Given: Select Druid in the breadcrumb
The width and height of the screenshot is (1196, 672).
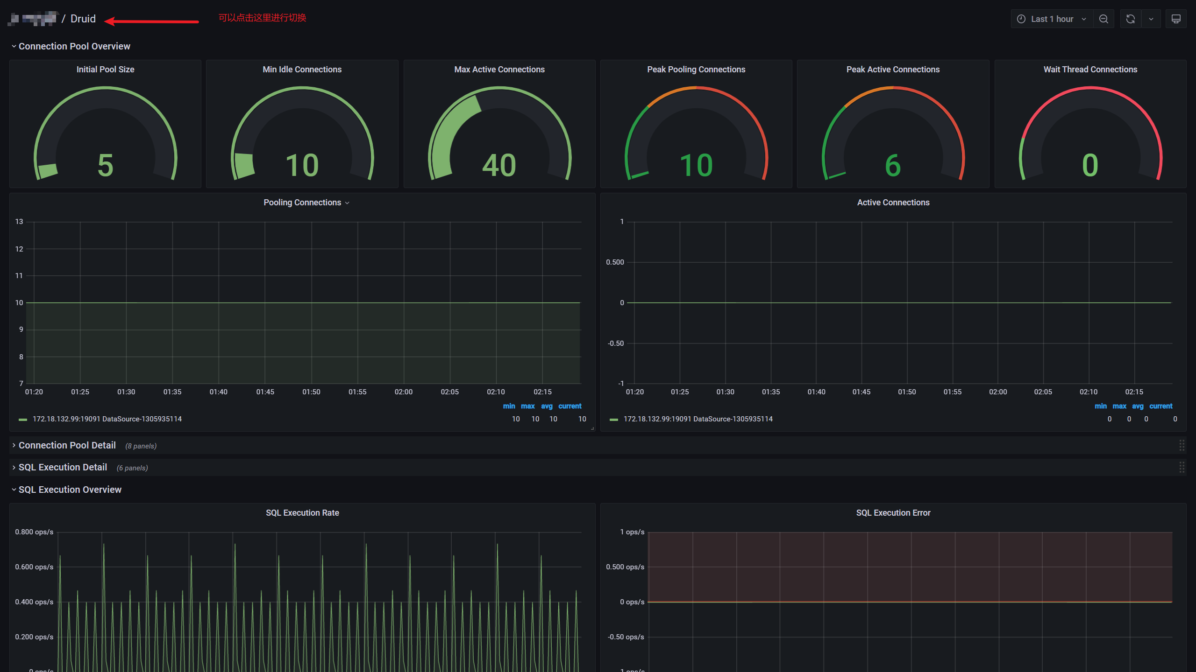Looking at the screenshot, I should [83, 19].
